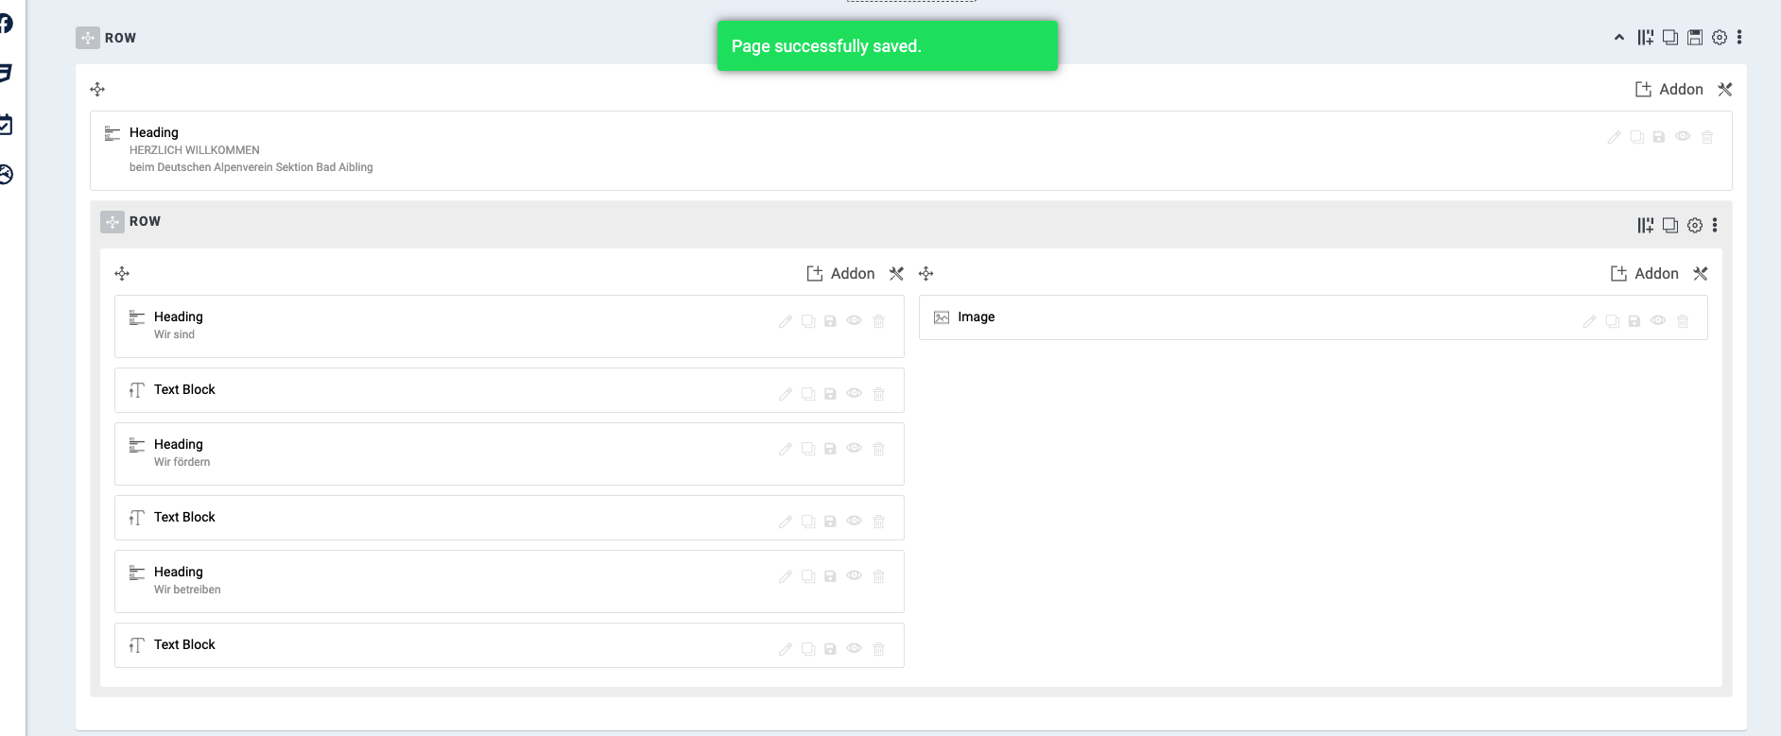
Task: Edit the 'Wir sind' heading addon
Action: click(786, 321)
